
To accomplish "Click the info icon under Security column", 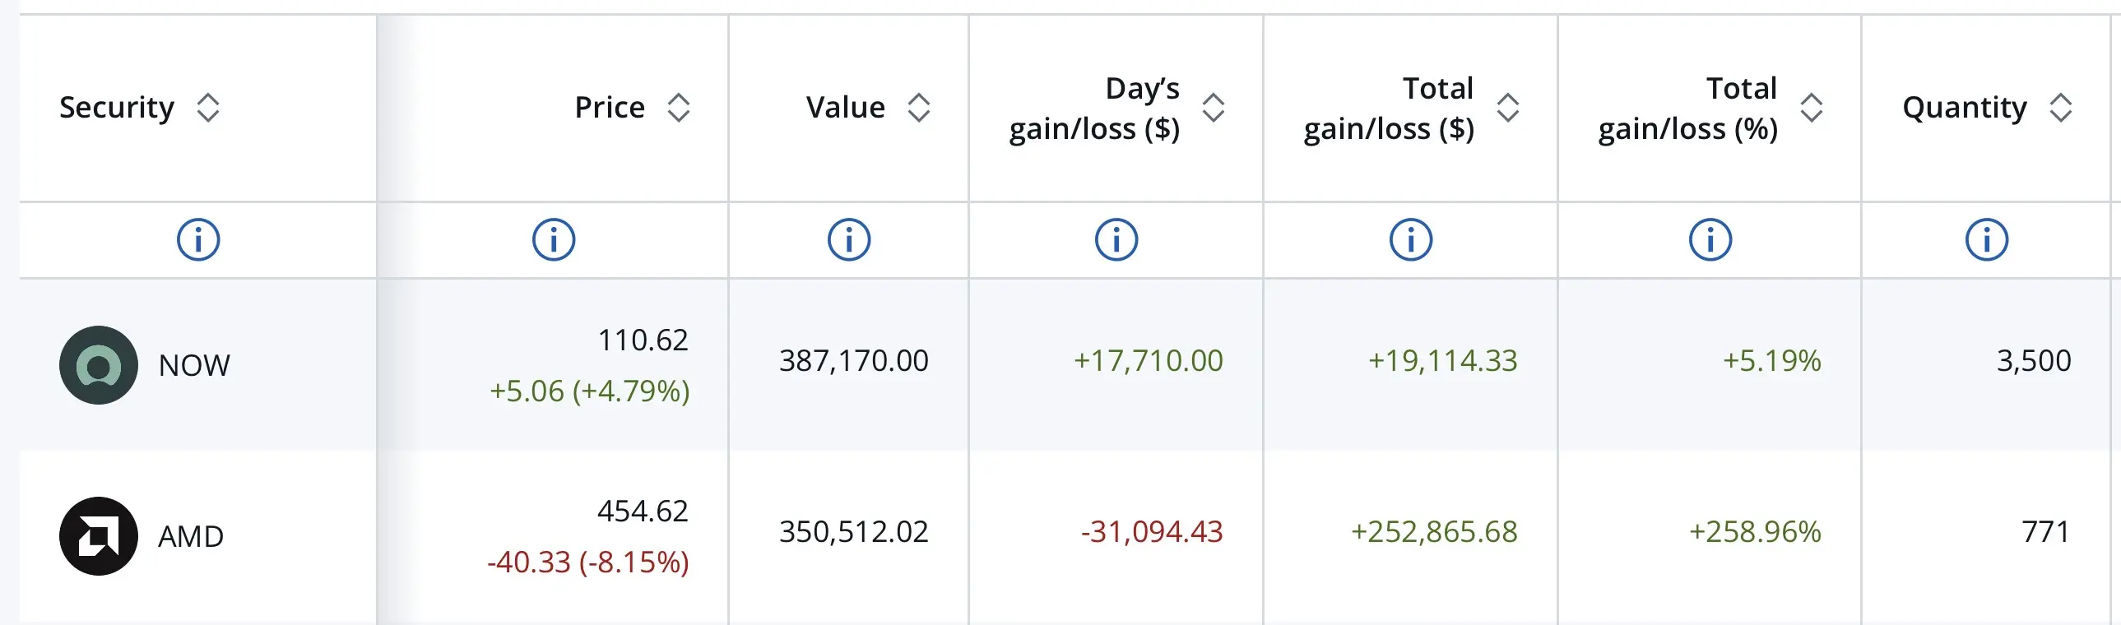I will tap(198, 239).
